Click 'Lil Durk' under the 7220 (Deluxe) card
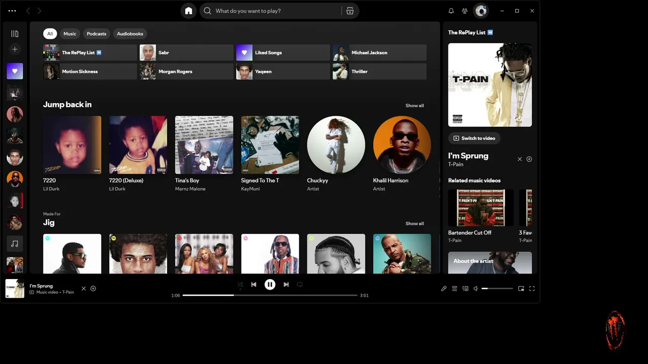648x364 pixels. pyautogui.click(x=117, y=189)
